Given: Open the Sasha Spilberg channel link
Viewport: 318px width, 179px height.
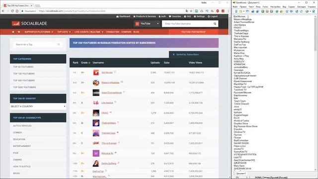Looking at the screenshot, I should (109, 164).
